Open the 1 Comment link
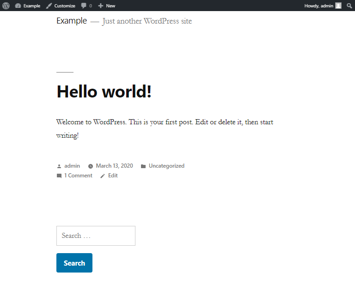Viewport: 355px width, 285px height. coord(78,176)
